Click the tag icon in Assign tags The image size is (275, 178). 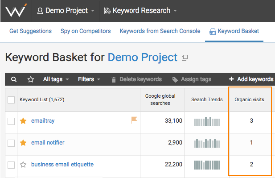point(175,80)
